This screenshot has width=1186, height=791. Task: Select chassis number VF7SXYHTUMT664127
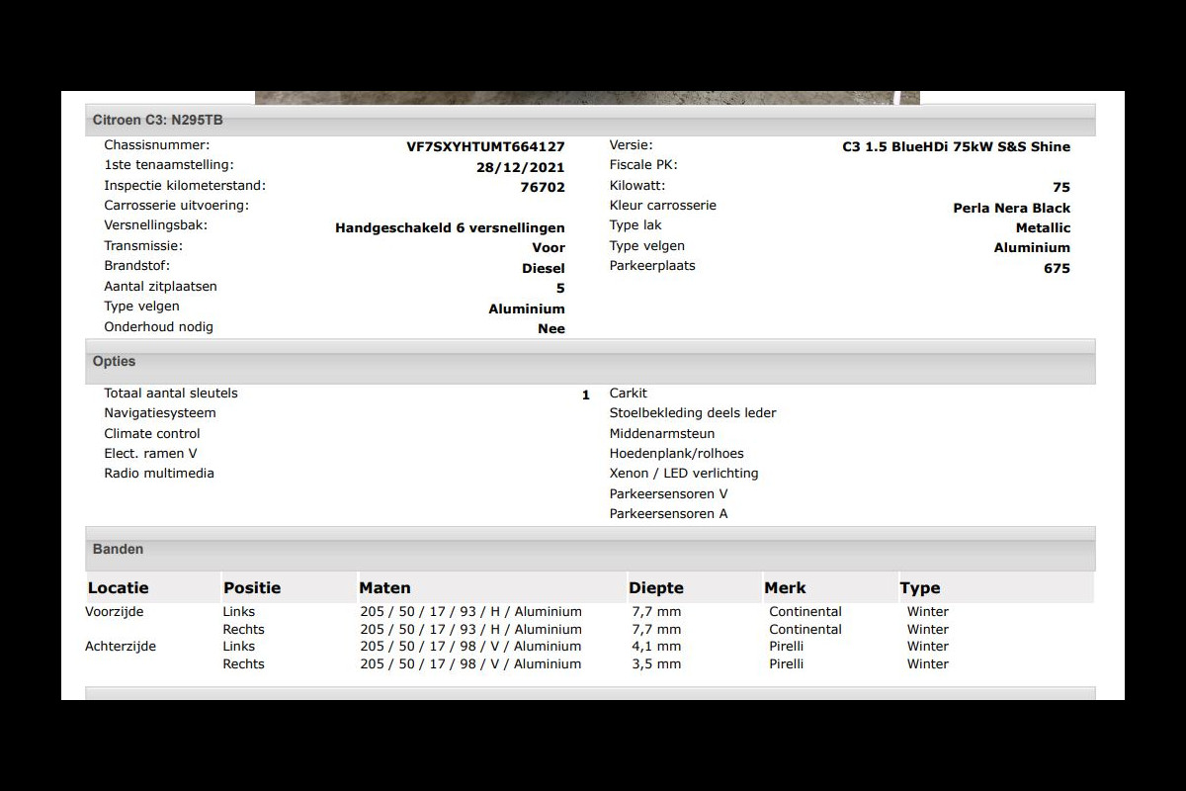(485, 146)
